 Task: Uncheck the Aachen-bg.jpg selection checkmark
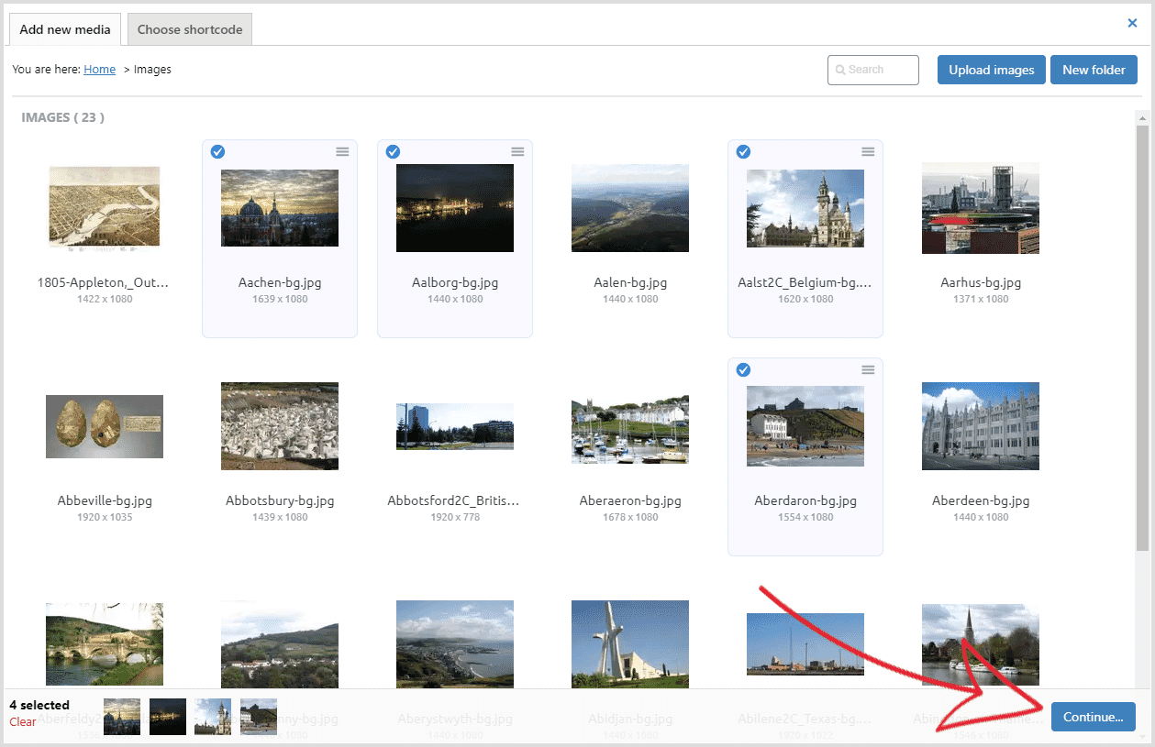(217, 151)
